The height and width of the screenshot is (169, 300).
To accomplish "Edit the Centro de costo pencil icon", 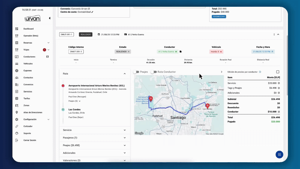I will tap(93, 12).
